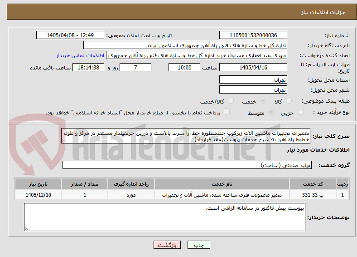Click the نام خدمت column header
357x257 pixels.
pos(222,184)
